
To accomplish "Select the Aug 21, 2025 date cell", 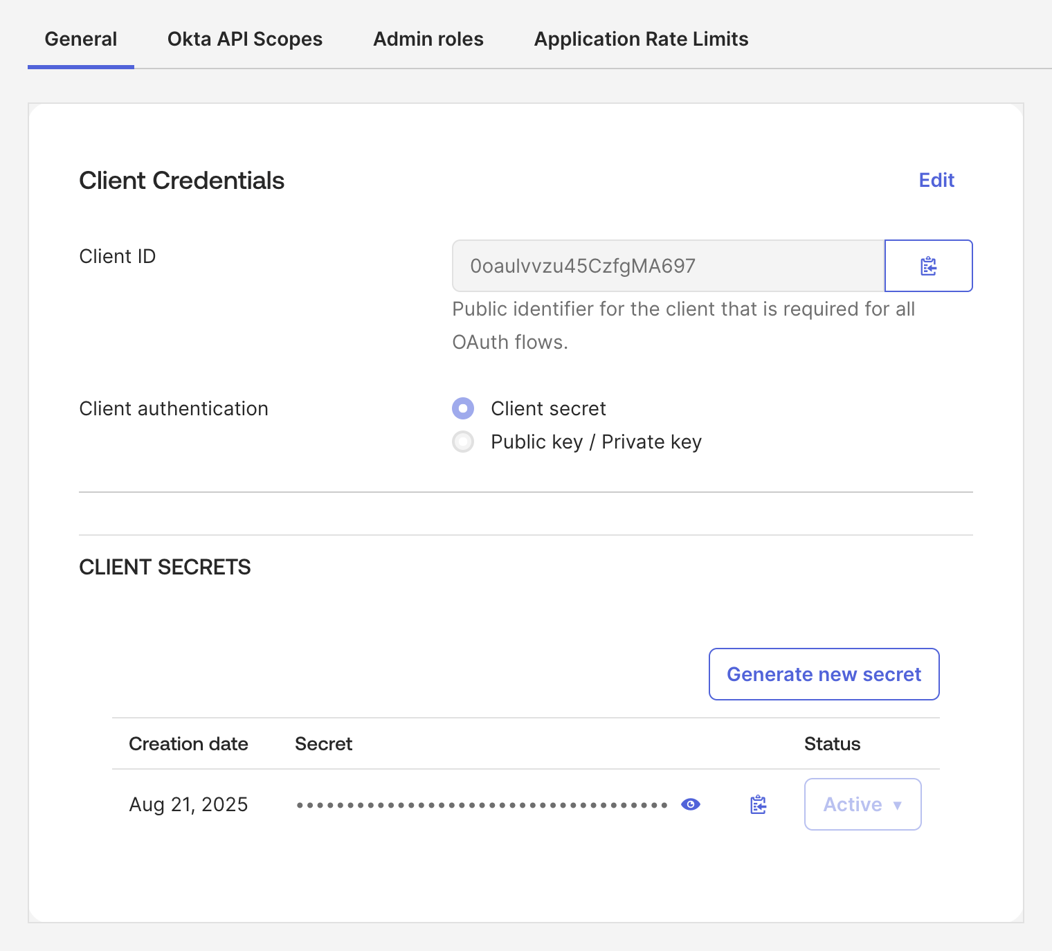I will click(188, 804).
